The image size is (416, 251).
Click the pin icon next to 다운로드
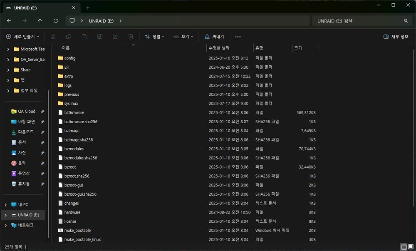click(42, 132)
